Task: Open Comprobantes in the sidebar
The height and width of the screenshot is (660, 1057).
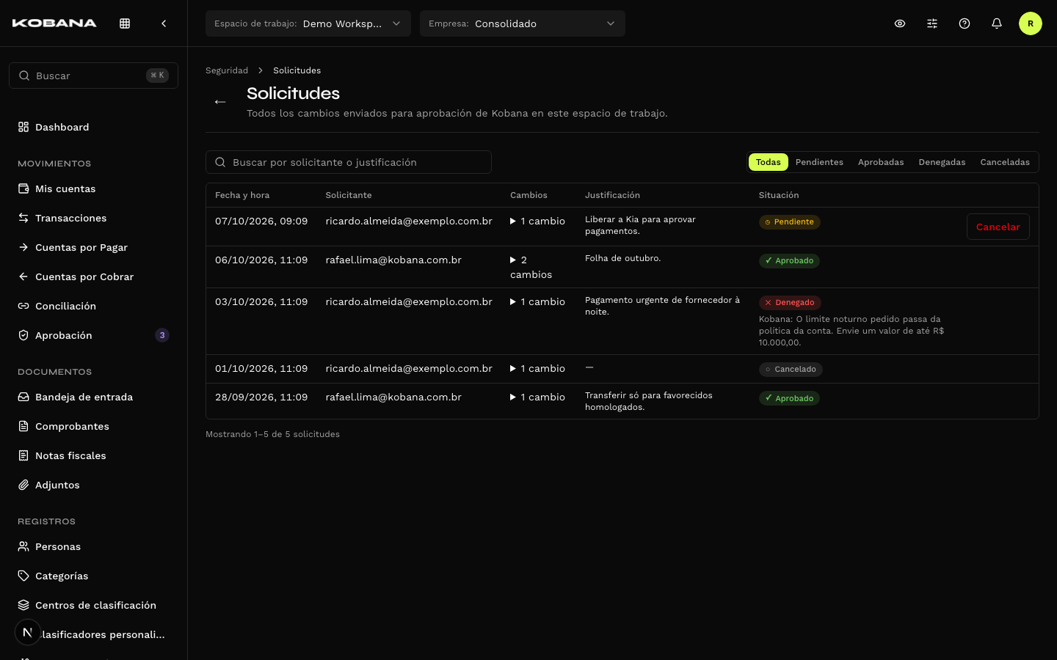Action: pos(93,426)
